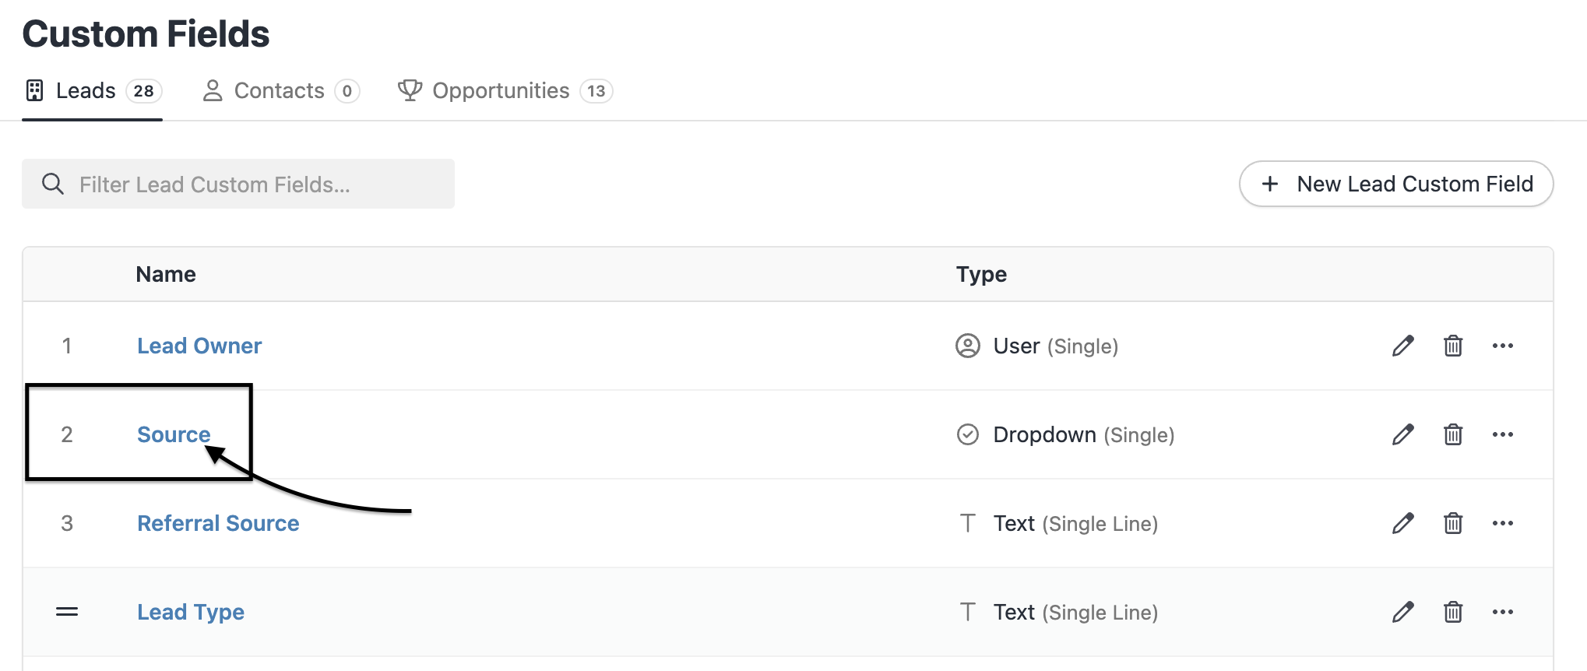Open more options for Lead Owner

click(x=1502, y=346)
